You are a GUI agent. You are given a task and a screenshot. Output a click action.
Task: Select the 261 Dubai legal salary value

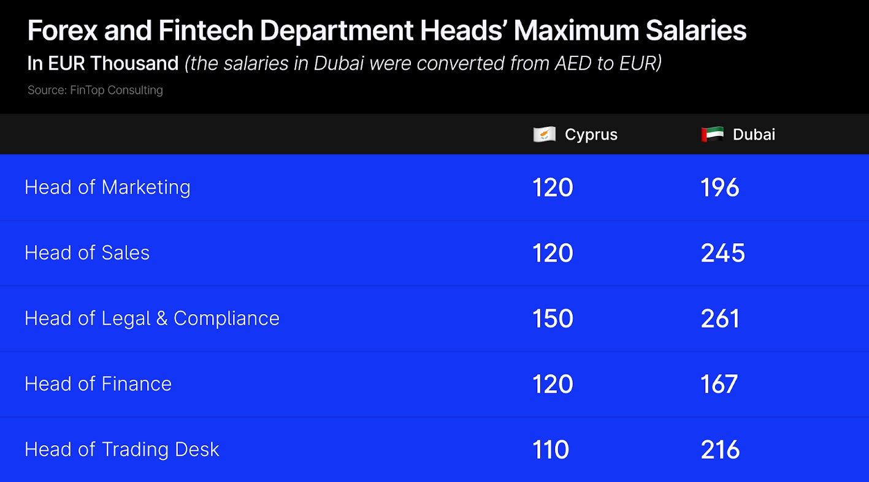[720, 318]
